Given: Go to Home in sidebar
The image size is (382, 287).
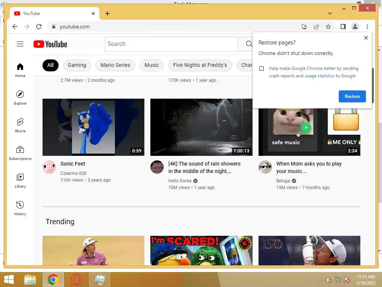Looking at the screenshot, I should [20, 70].
